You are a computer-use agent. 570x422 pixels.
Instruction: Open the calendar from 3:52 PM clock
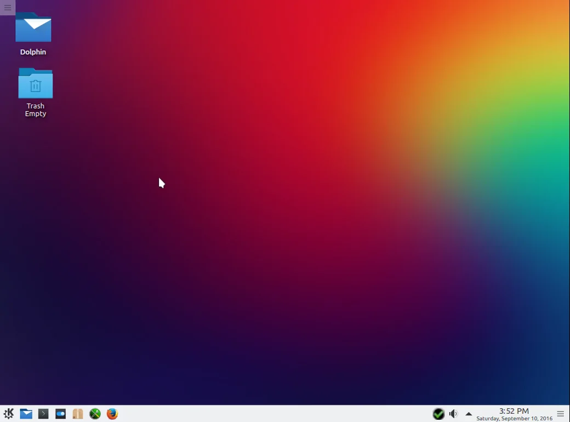[514, 411]
